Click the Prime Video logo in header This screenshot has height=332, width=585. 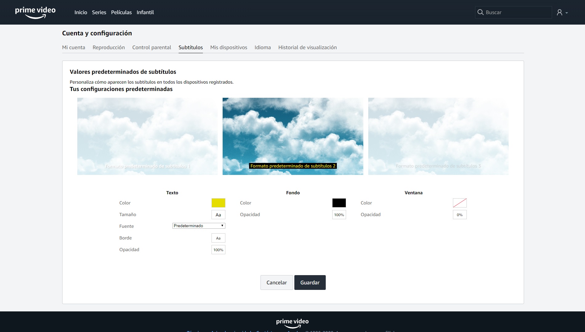[35, 12]
